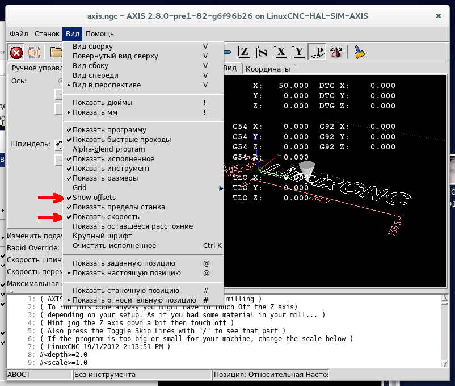Image resolution: width=455 pixels, height=386 pixels.
Task: Clear live plot with broom icon
Action: click(360, 52)
